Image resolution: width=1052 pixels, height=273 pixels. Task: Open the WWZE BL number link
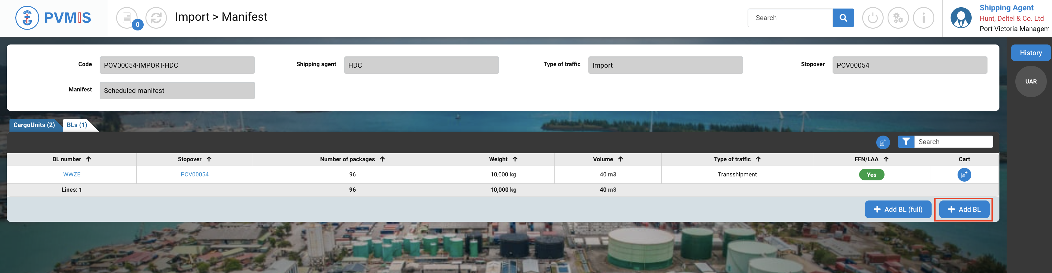pyautogui.click(x=72, y=175)
